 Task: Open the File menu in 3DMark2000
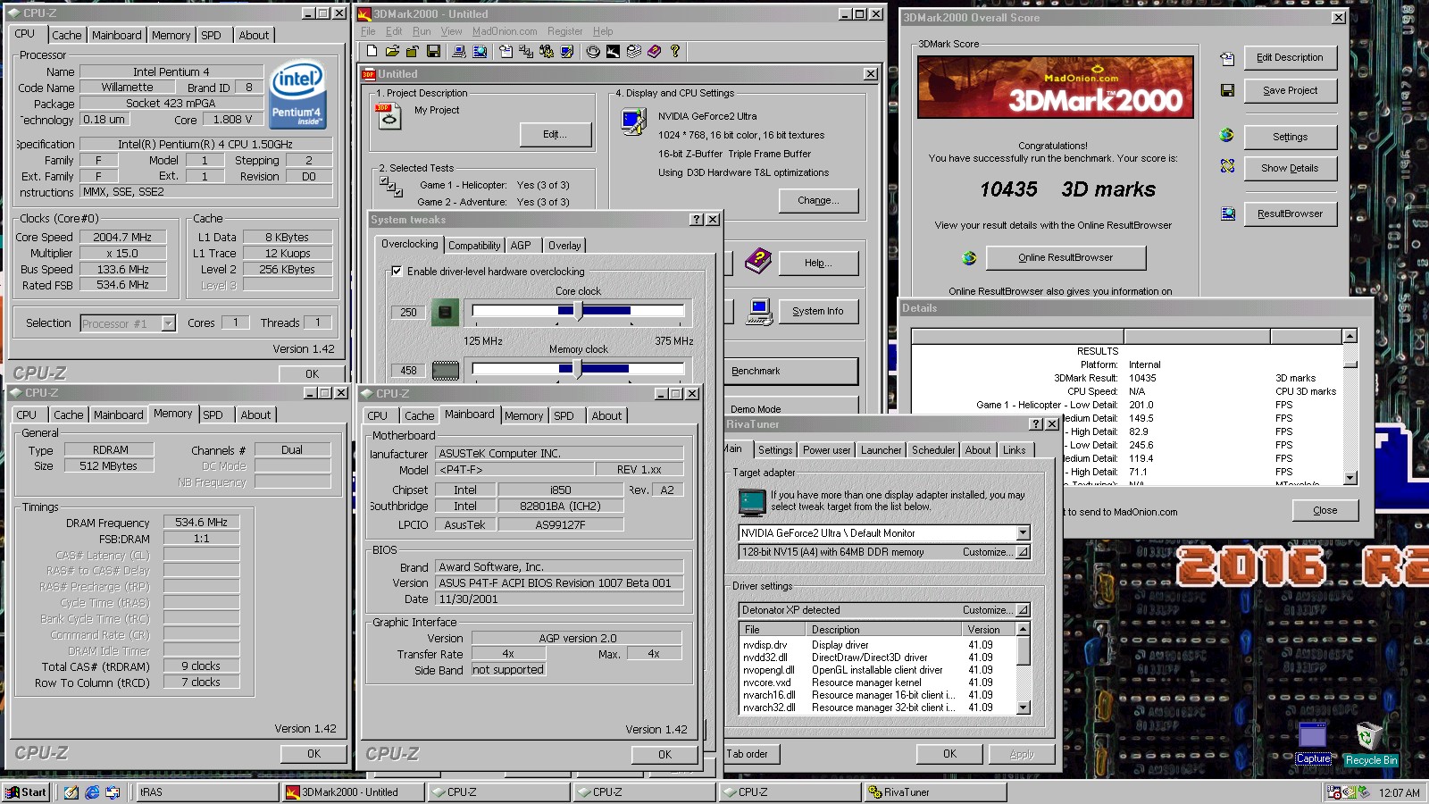pos(368,31)
